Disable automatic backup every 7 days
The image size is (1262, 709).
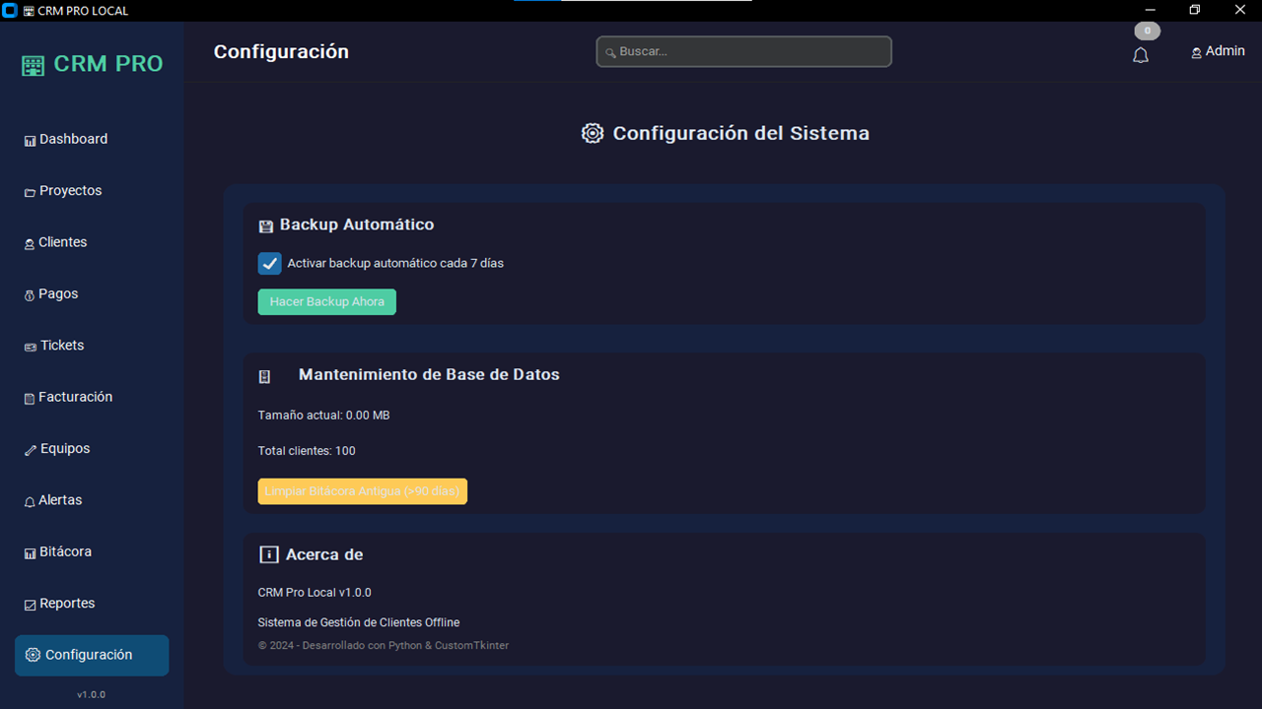tap(269, 263)
